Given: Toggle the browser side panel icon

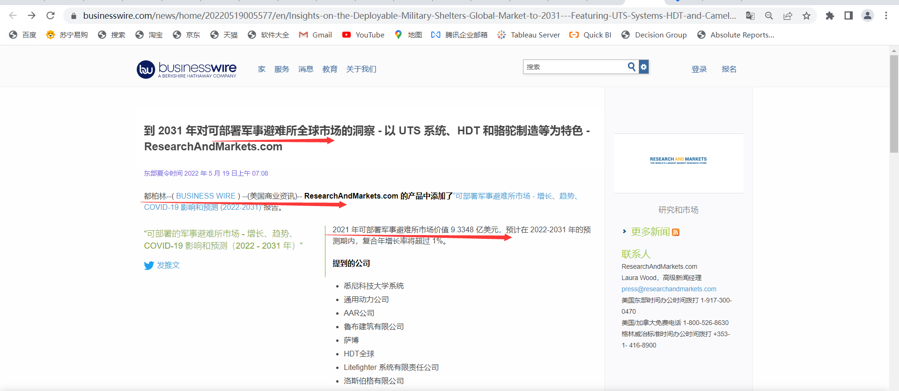Looking at the screenshot, I should [848, 16].
